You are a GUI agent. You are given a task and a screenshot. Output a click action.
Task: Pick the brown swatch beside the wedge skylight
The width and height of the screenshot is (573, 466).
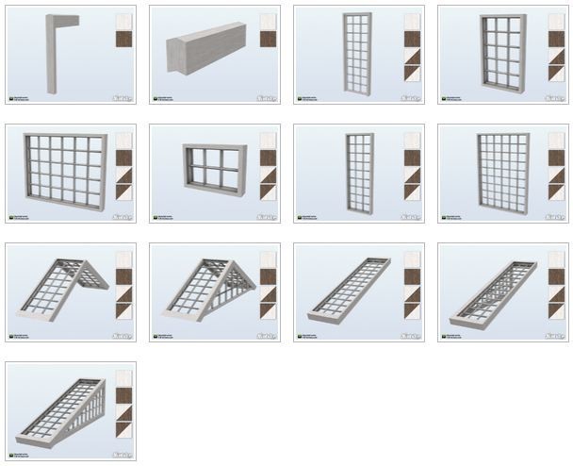123,395
